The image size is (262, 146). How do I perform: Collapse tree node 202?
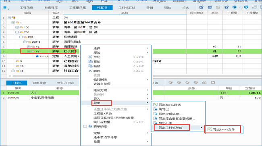point(21,37)
